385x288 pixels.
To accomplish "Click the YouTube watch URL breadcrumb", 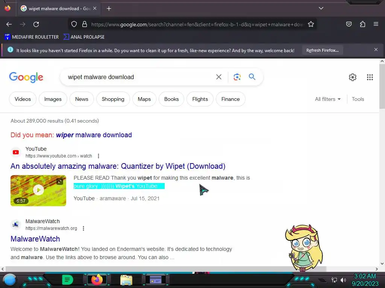I will coord(59,156).
